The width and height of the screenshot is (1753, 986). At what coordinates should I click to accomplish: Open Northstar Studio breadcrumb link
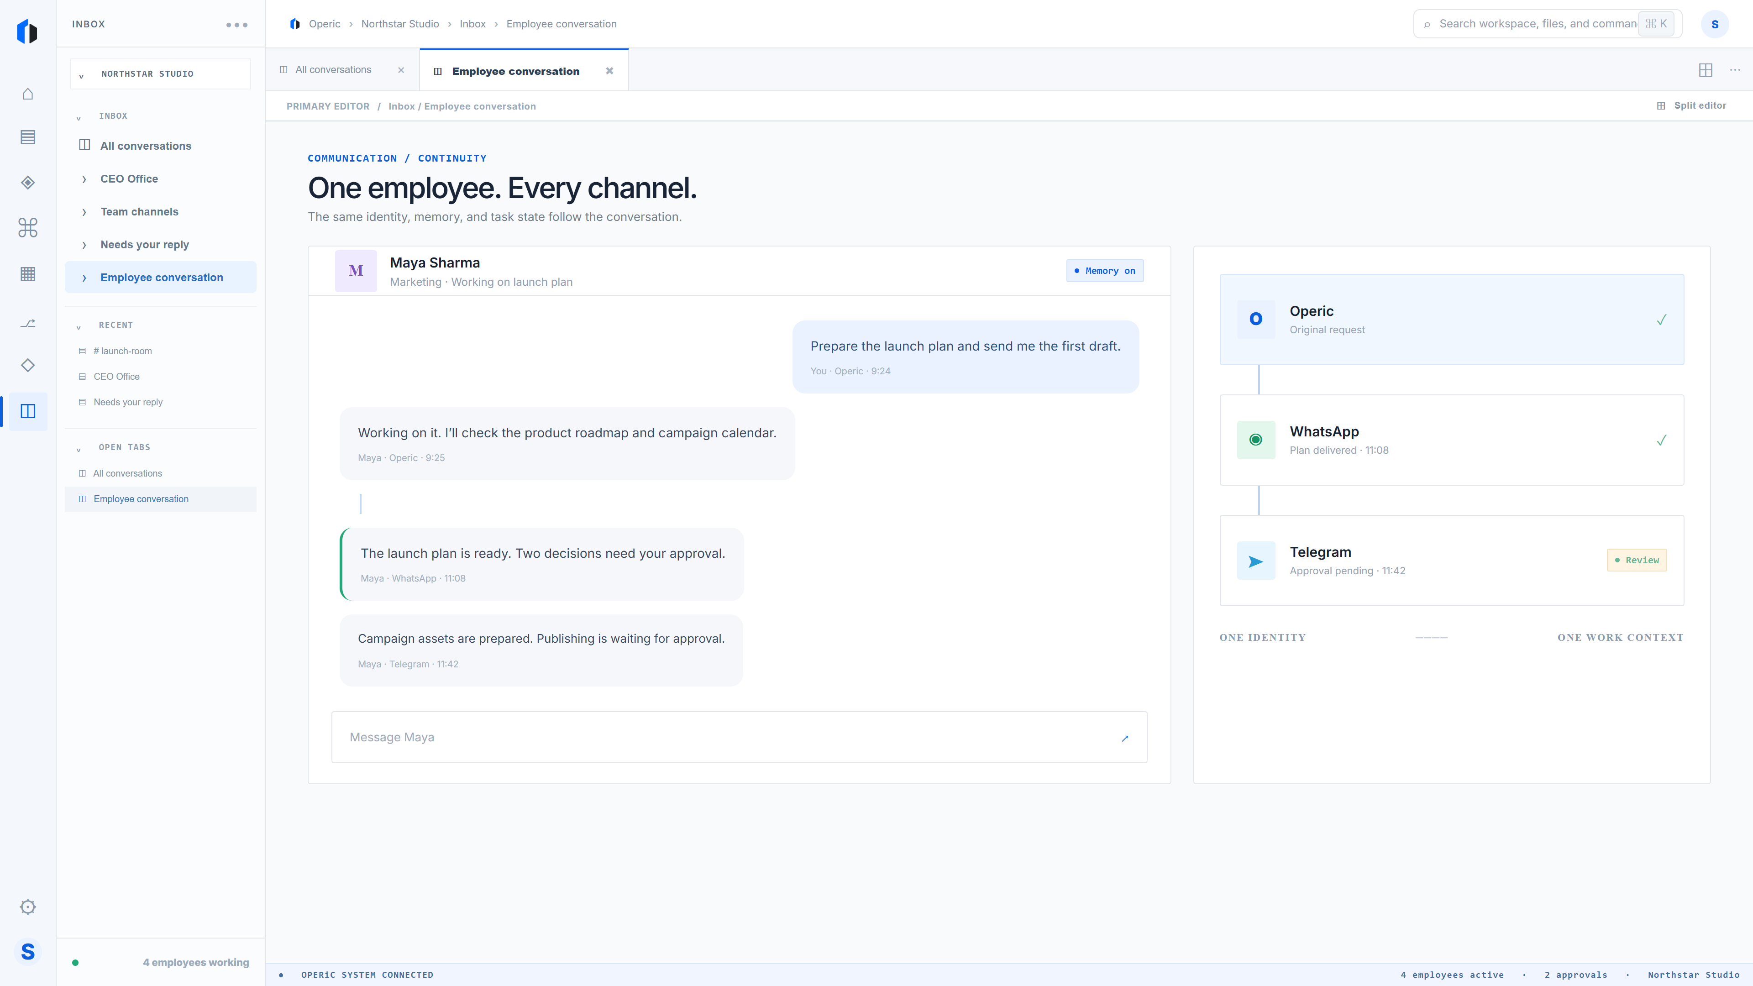tap(400, 24)
